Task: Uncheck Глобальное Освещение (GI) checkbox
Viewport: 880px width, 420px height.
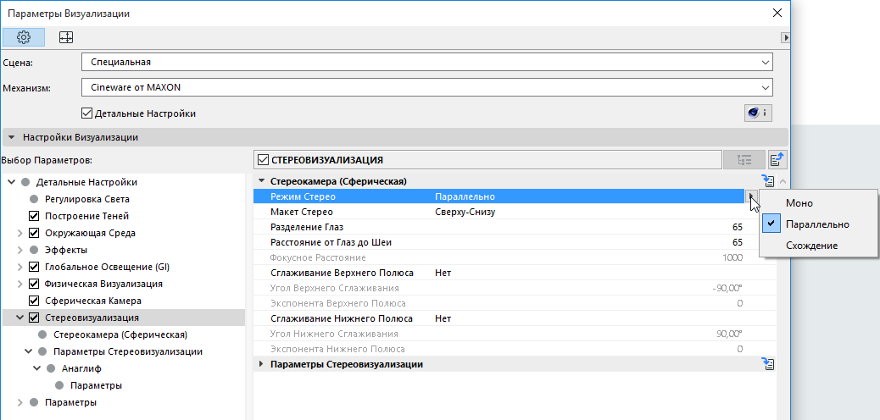Action: (34, 267)
